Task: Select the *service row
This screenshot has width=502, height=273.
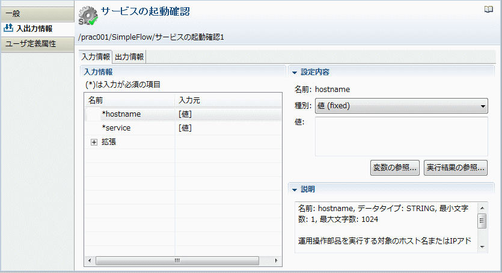Action: point(183,128)
